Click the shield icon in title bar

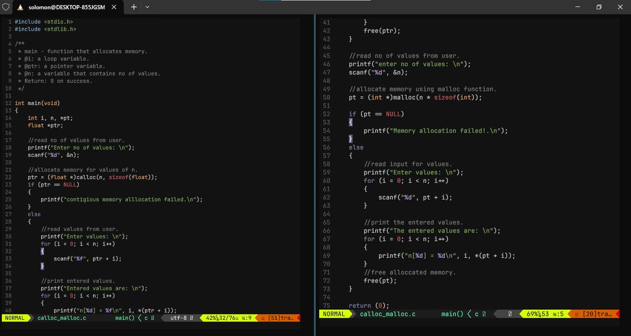point(5,7)
